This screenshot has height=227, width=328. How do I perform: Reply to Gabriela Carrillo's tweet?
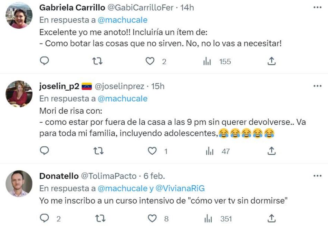45,61
